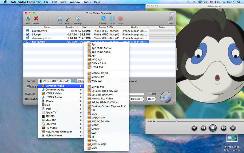Click the Open destination button

(151, 99)
